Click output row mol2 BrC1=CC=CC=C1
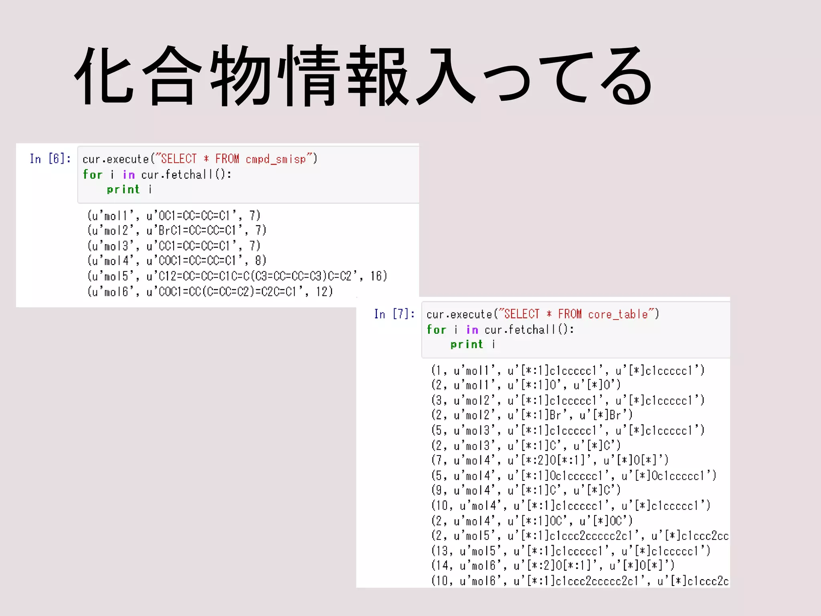This screenshot has height=616, width=821. tap(177, 231)
